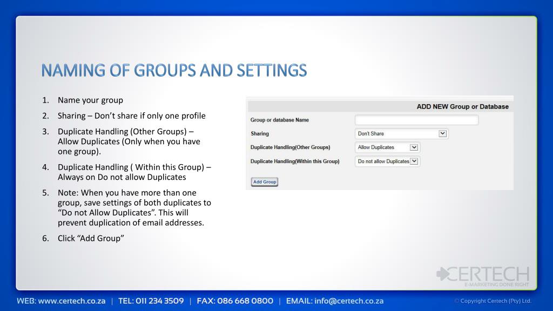Click the Group or database Name input field

[x=416, y=120]
